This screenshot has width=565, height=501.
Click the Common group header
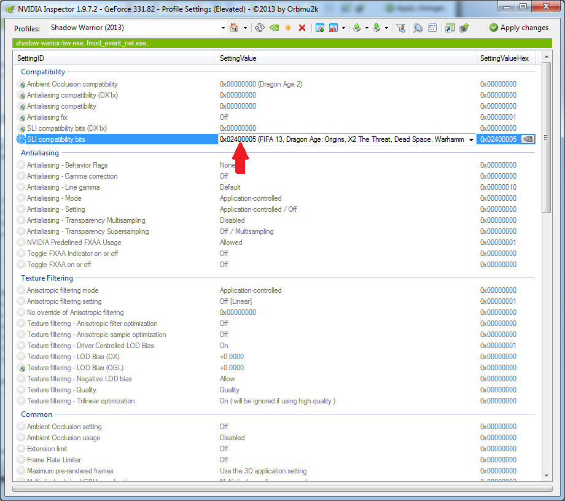coord(36,414)
